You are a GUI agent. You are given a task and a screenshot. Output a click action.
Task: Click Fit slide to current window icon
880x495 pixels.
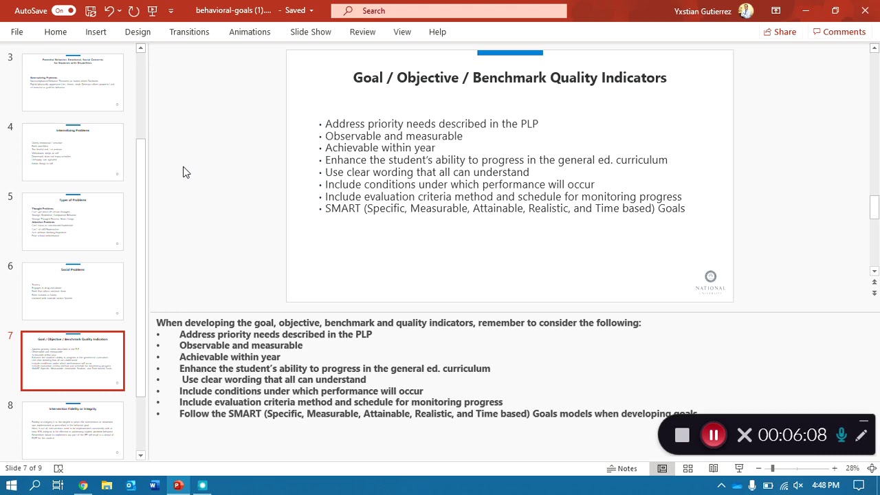click(872, 468)
